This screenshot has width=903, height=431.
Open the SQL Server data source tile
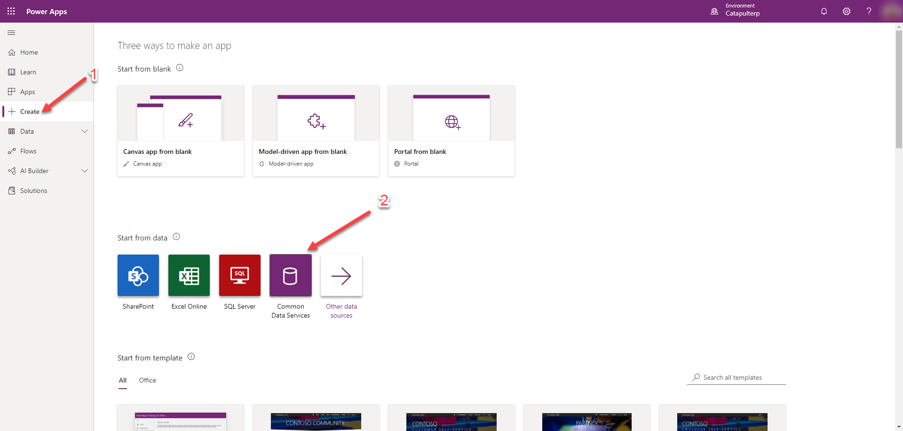(x=240, y=275)
